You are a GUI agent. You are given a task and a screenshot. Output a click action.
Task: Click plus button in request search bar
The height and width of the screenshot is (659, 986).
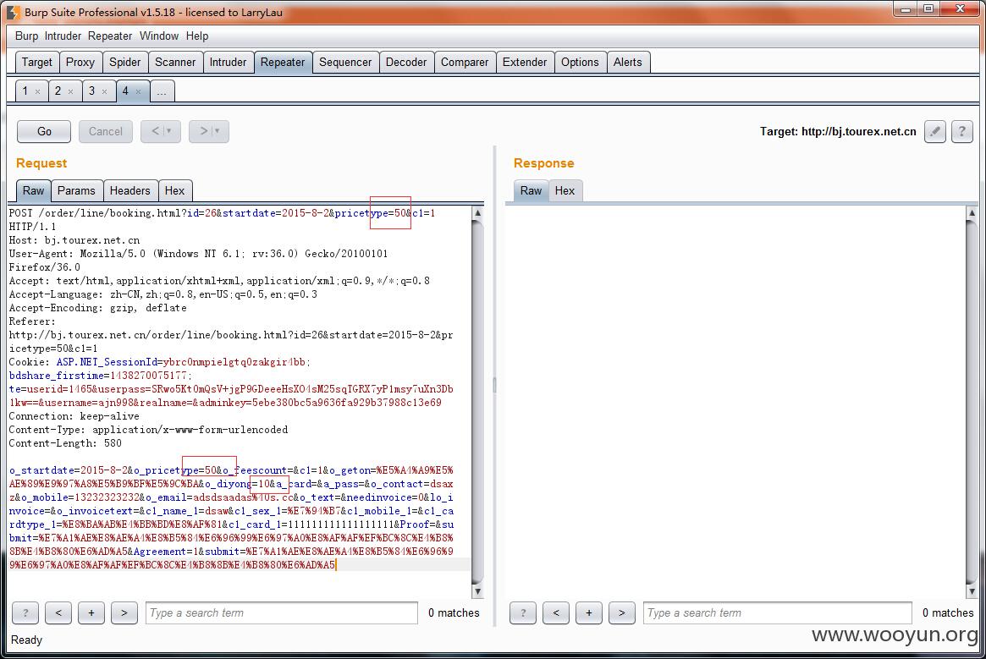(x=91, y=612)
